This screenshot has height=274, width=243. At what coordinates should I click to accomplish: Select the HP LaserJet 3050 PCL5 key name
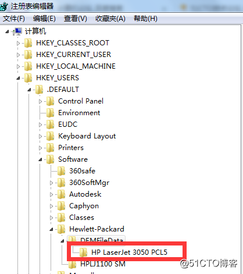[129, 252]
